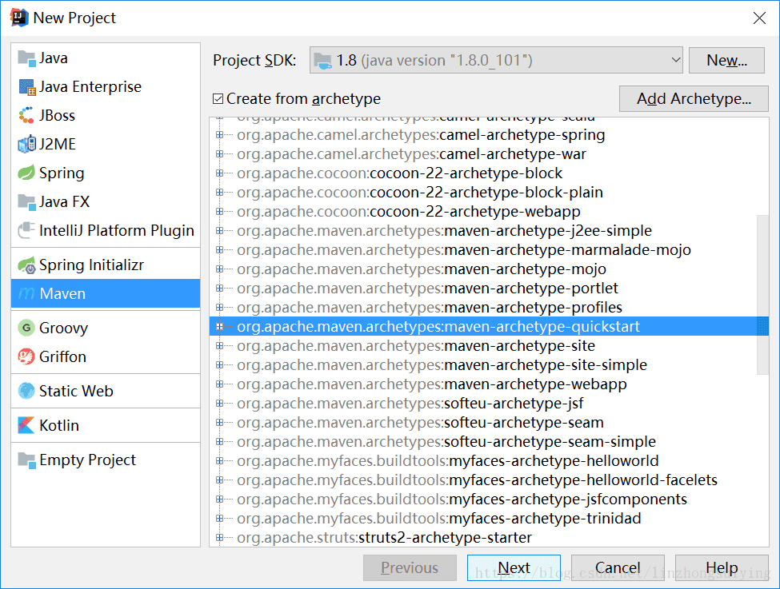Image resolution: width=780 pixels, height=589 pixels.
Task: Expand the myfaces-archetype-trinidad node
Action: 219,519
